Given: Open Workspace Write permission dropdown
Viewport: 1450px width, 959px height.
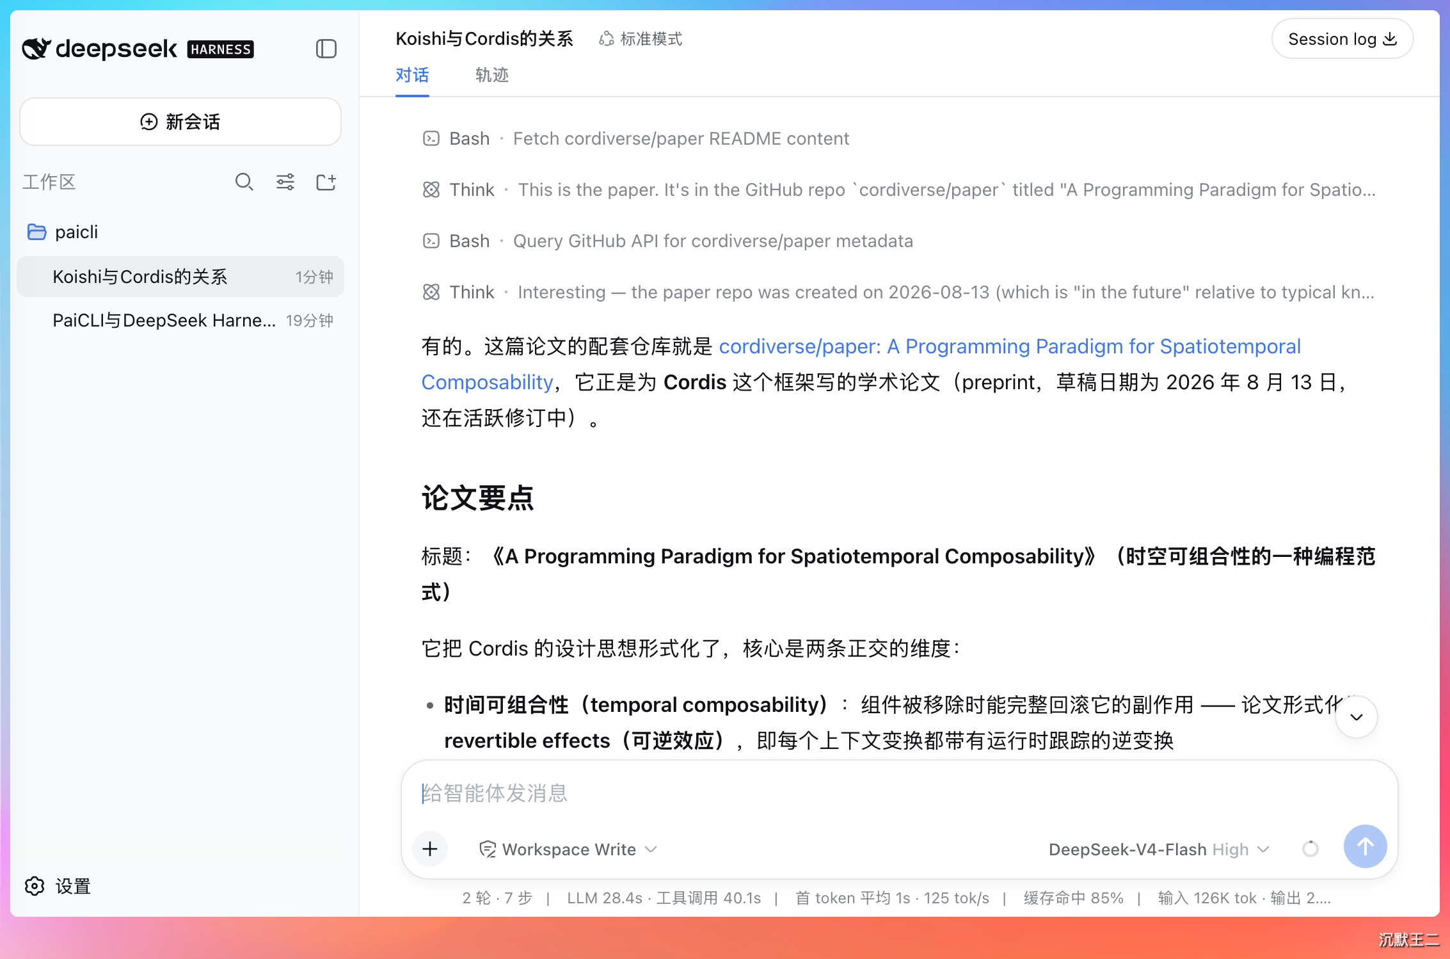Looking at the screenshot, I should (x=568, y=849).
